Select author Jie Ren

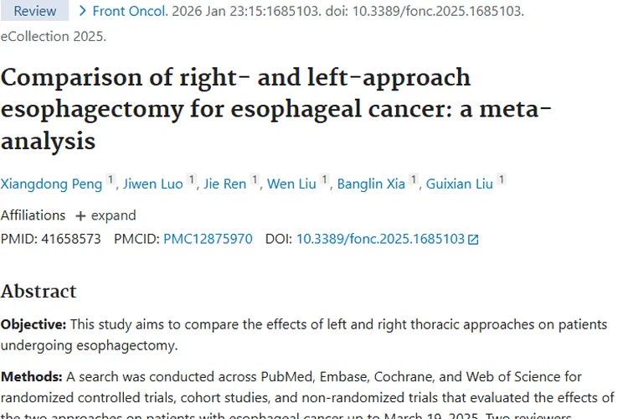[x=225, y=184]
